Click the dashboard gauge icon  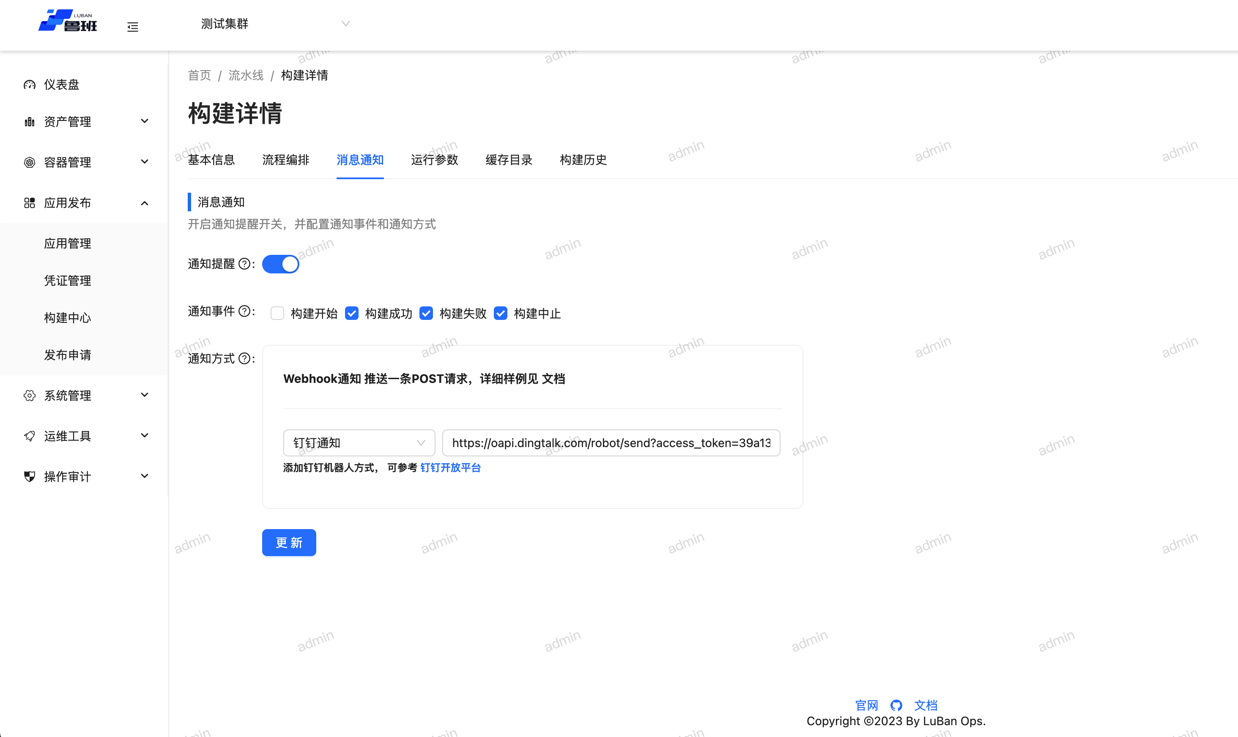tap(30, 85)
